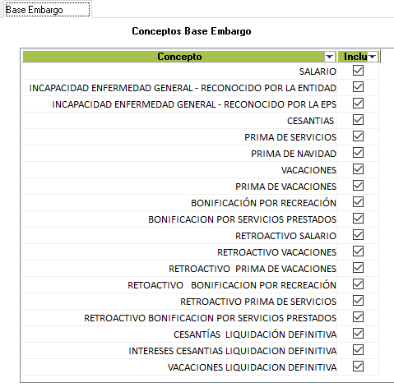
Task: Toggle BONIFICACIÓN POR RECREACIÓN checkbox
Action: (x=358, y=202)
